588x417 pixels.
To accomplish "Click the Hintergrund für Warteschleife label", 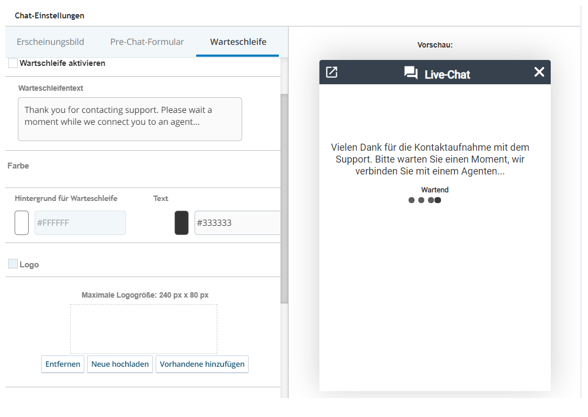I will (x=66, y=199).
